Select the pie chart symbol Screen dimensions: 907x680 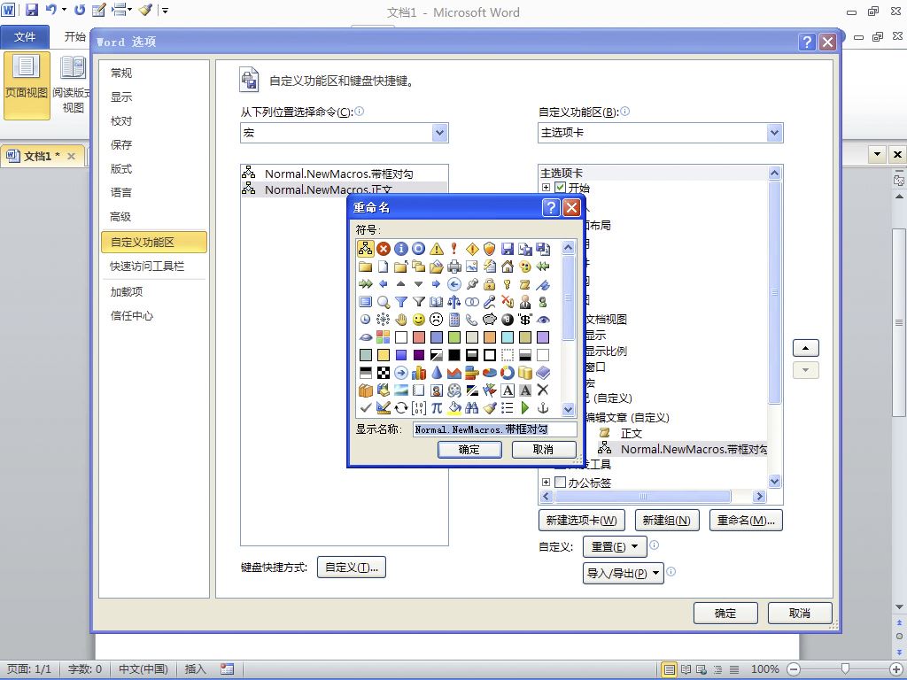coord(489,373)
